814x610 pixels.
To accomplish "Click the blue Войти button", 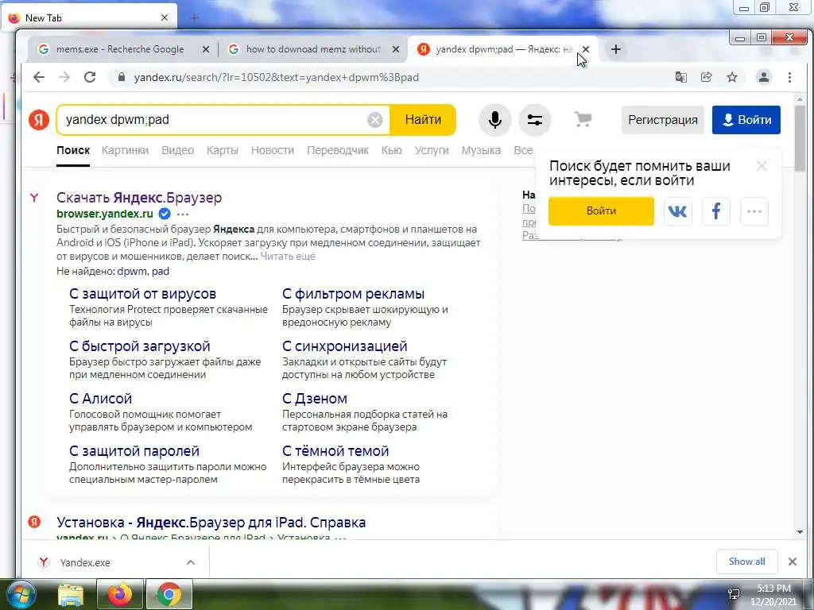I will (746, 120).
